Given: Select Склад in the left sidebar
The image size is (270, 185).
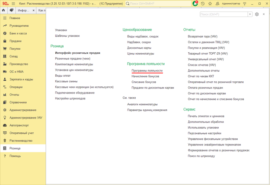Looking at the screenshot, I should point(13,56).
